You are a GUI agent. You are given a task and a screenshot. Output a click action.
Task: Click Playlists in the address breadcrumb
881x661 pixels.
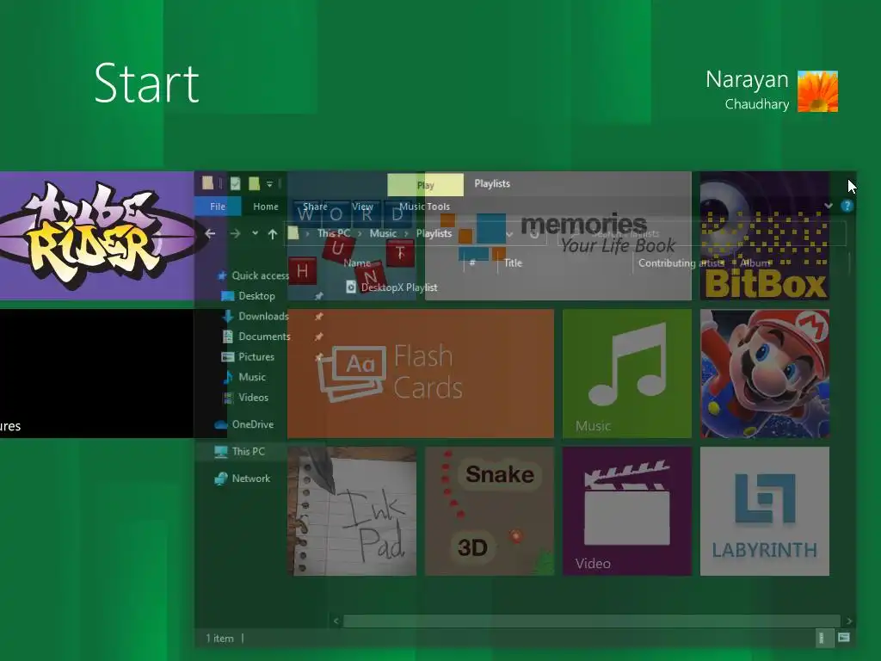pyautogui.click(x=434, y=233)
